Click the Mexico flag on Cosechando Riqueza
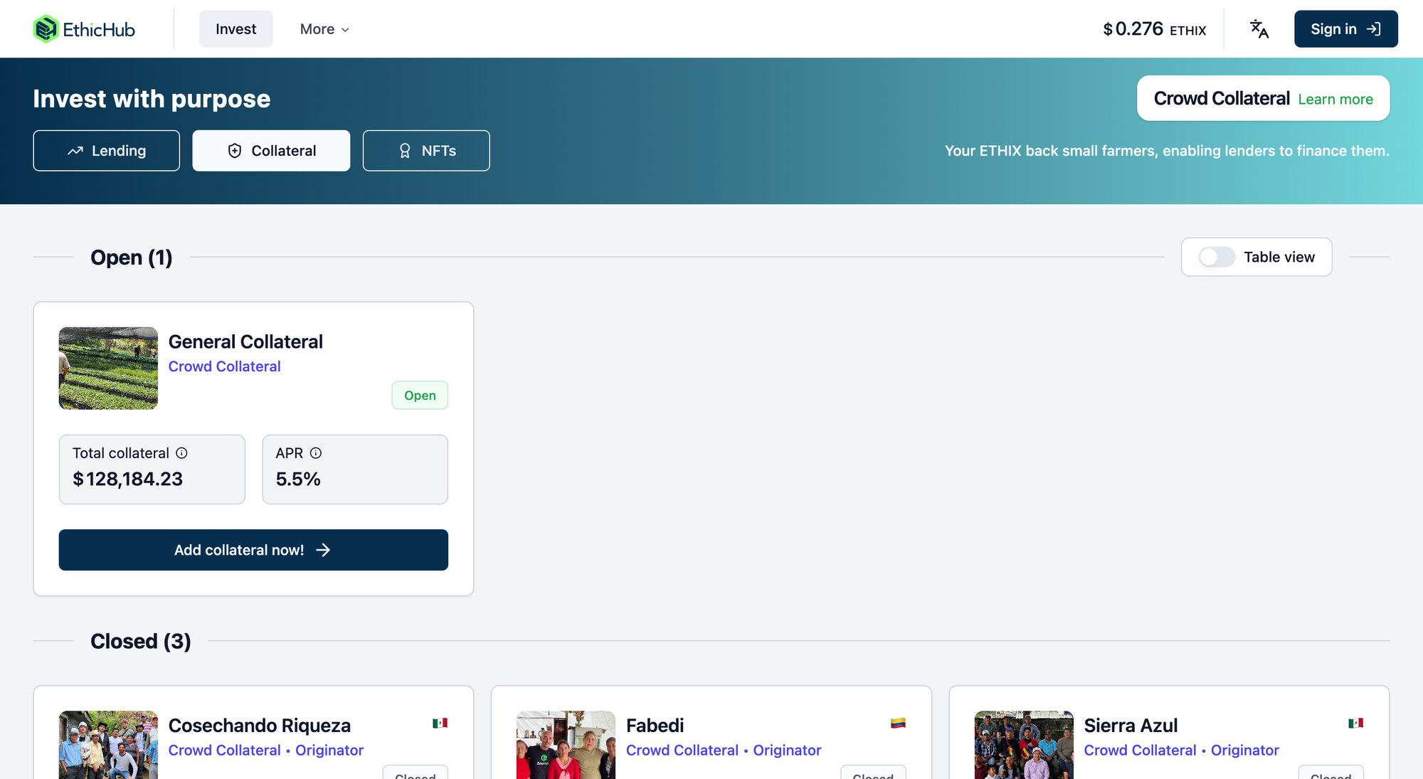The height and width of the screenshot is (779, 1423). (x=440, y=724)
